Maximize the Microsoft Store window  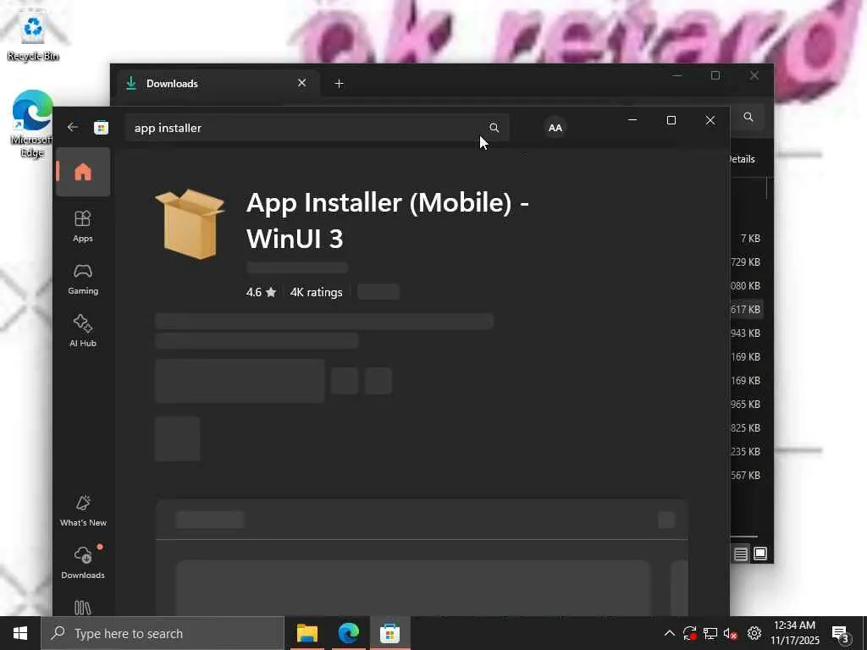pos(671,120)
